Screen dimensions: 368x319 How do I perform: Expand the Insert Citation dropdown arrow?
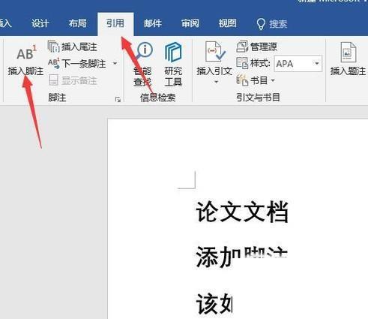point(217,82)
